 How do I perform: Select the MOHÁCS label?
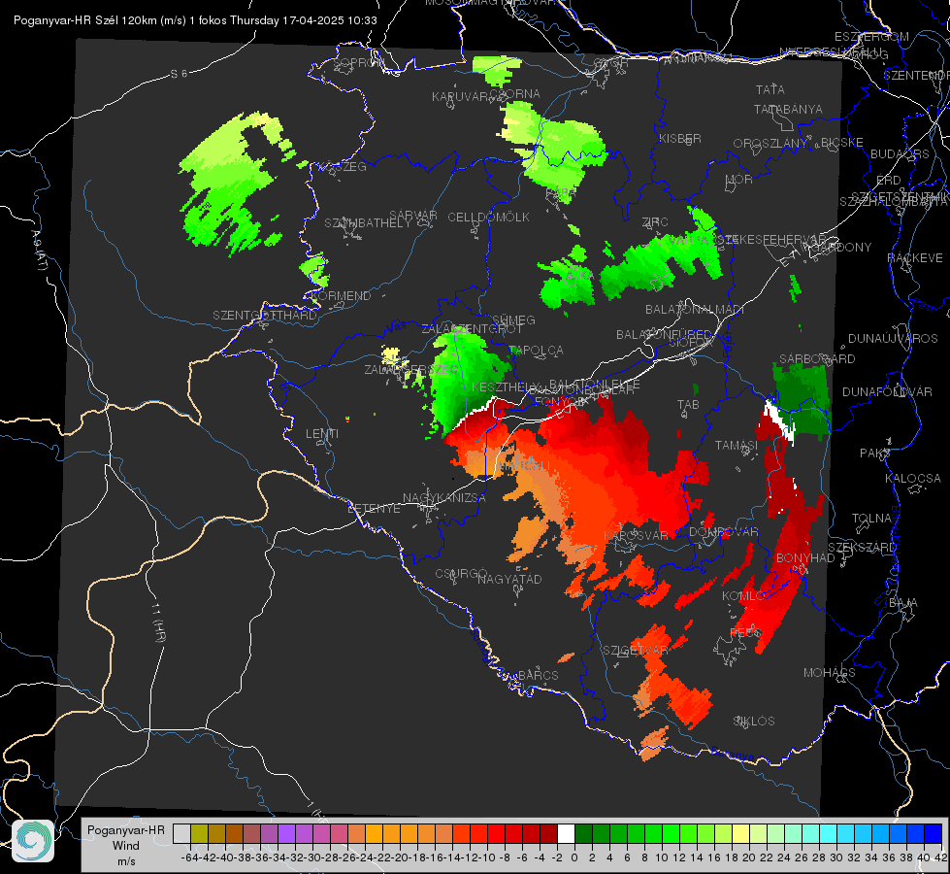pos(830,673)
